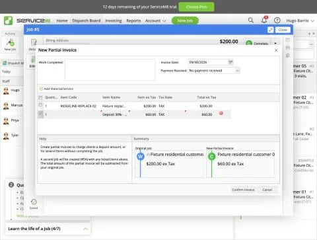Image resolution: width=317 pixels, height=240 pixels.
Task: Close the New Partial Invoice dialog with X
Action: point(276,50)
